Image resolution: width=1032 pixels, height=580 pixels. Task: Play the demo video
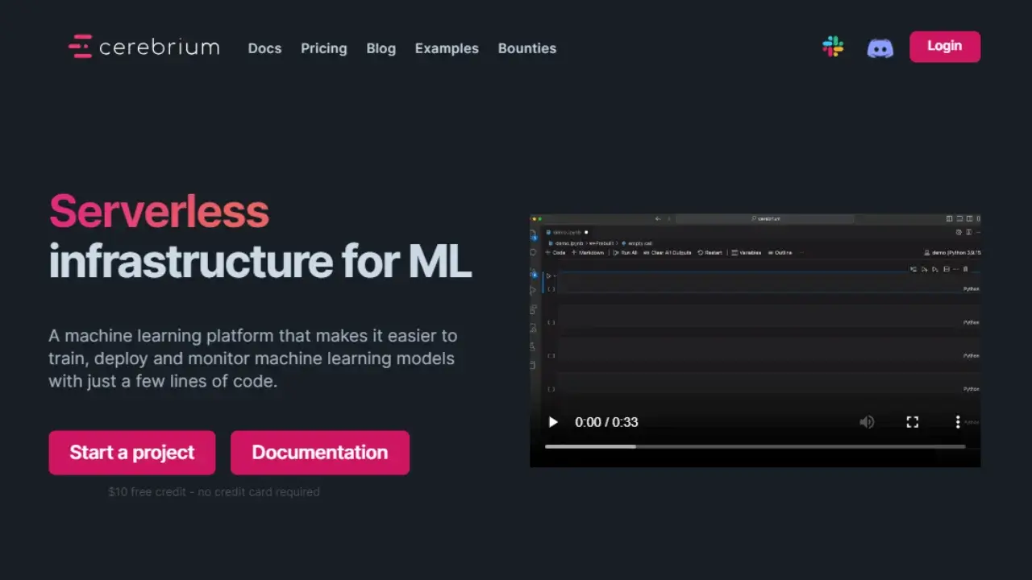point(553,422)
